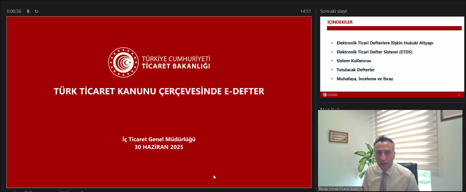This screenshot has height=192, width=466.
Task: Click the elapsed time 0:00:56
Action: coord(14,11)
